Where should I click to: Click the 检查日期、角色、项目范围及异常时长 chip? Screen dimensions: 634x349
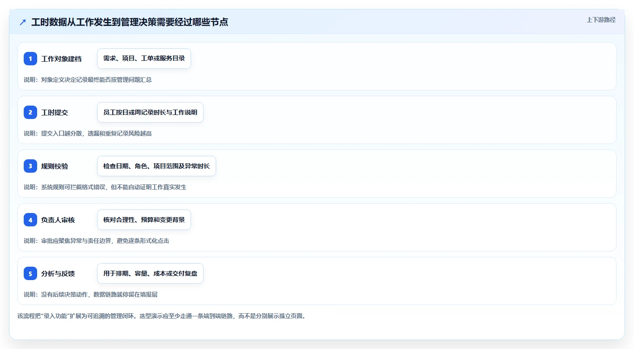[157, 166]
